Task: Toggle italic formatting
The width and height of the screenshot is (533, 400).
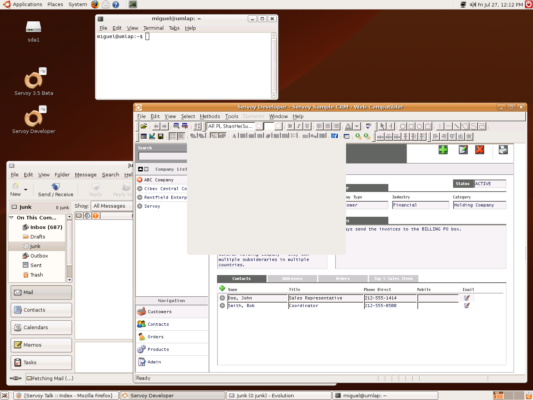Action: (x=298, y=126)
